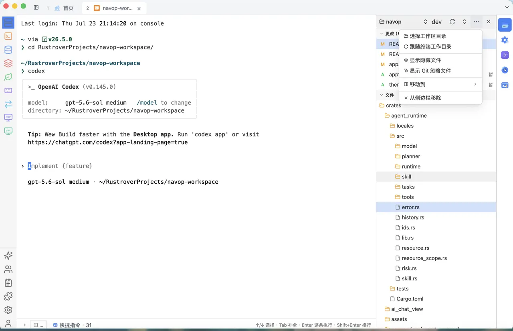Open the gear settings icon in left sidebar
This screenshot has height=331, width=513.
point(8,310)
